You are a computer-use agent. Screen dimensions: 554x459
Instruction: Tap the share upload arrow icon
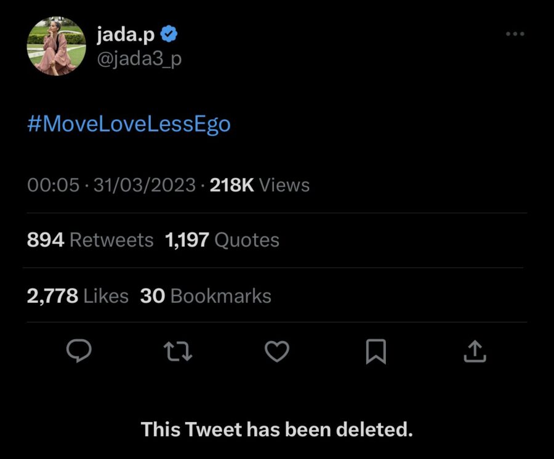click(x=474, y=351)
